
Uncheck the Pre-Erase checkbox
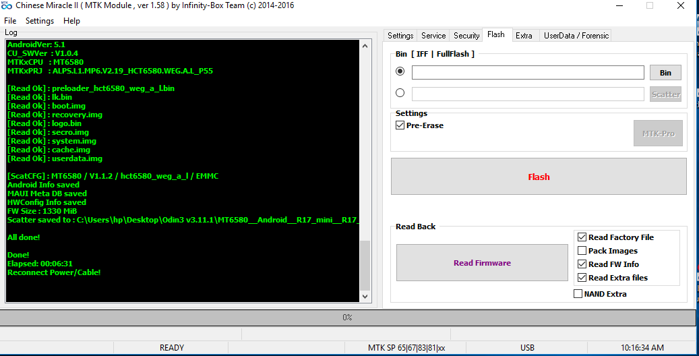pos(400,125)
